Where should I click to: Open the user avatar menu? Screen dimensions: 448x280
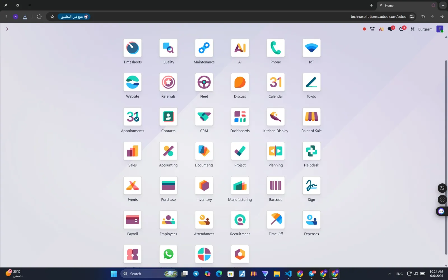[x=440, y=29]
